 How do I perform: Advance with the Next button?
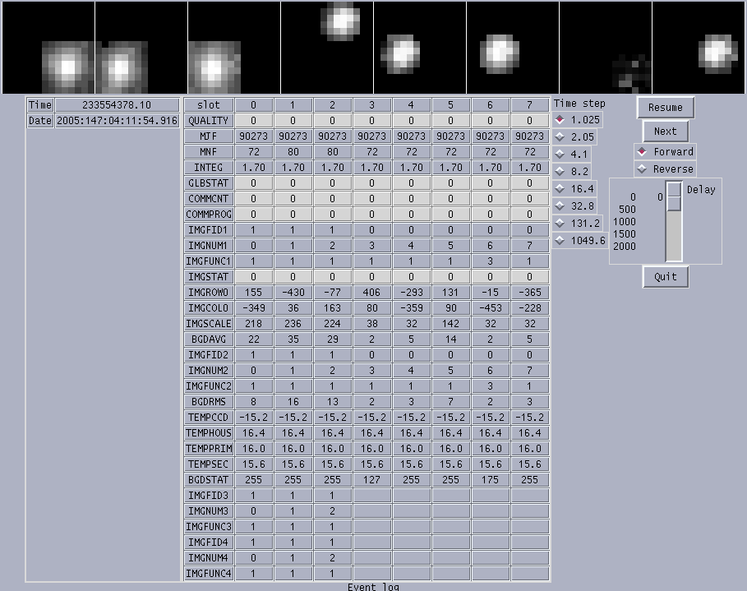(x=666, y=131)
